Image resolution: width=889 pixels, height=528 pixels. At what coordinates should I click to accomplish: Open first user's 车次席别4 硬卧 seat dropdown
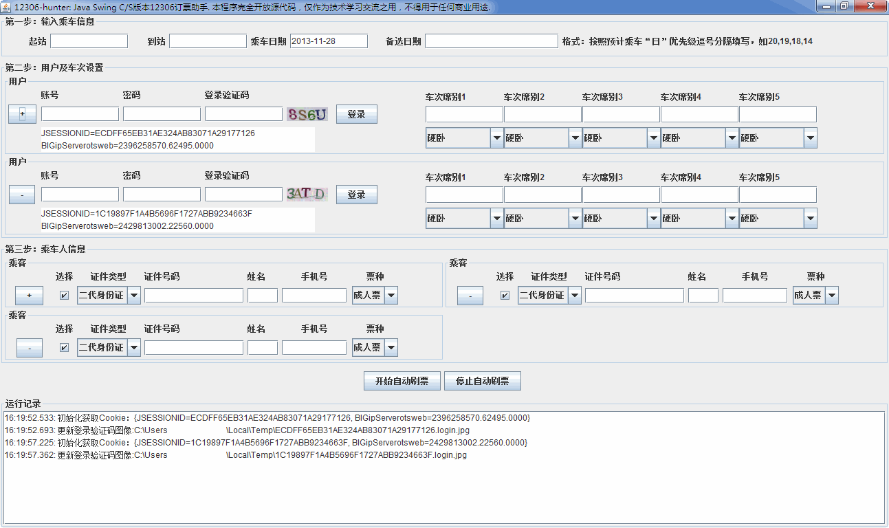(x=700, y=138)
